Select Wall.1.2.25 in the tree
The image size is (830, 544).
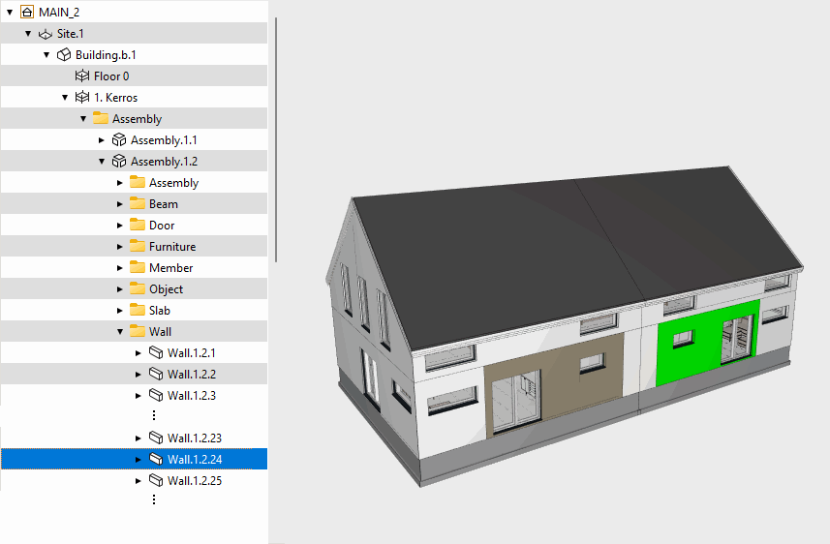tap(195, 480)
